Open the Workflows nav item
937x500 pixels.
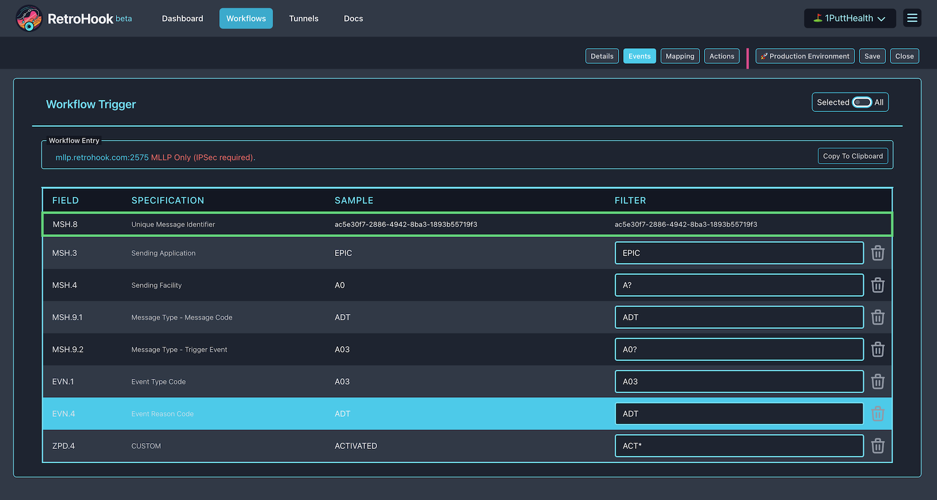click(246, 18)
